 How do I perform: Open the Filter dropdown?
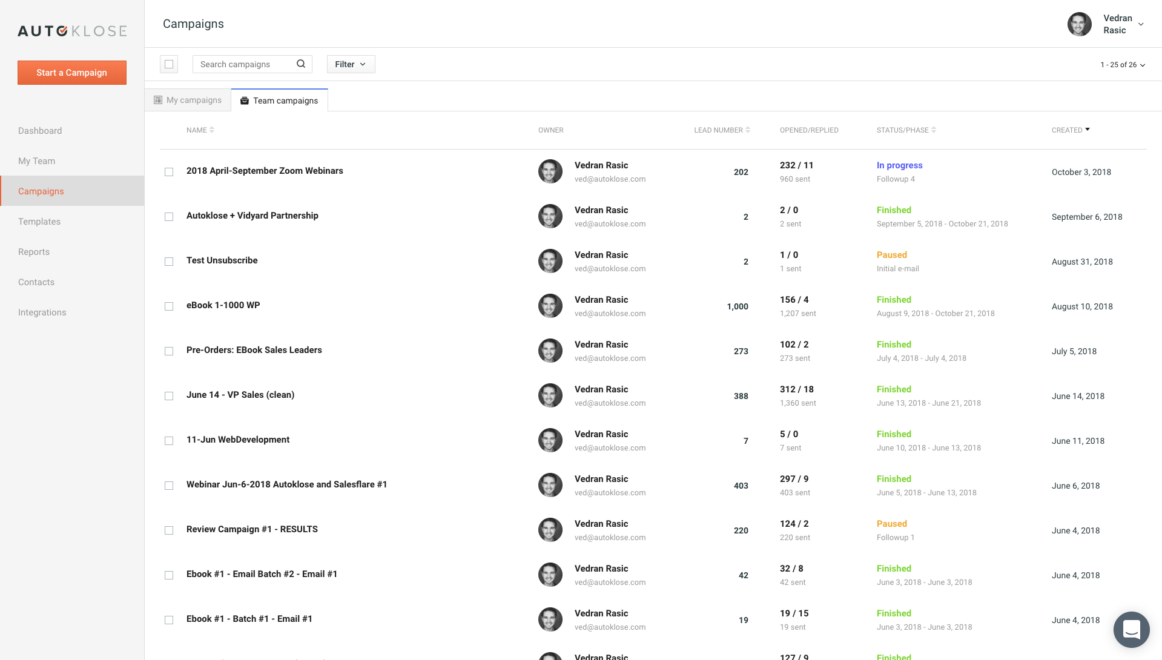click(351, 64)
